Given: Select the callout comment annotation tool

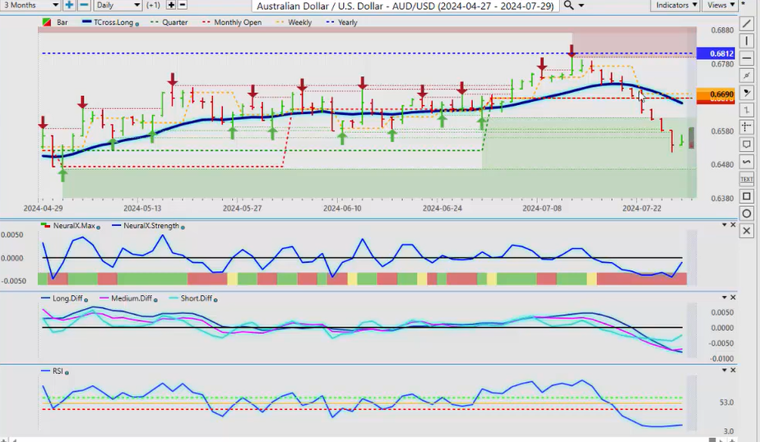Looking at the screenshot, I should coord(747,144).
